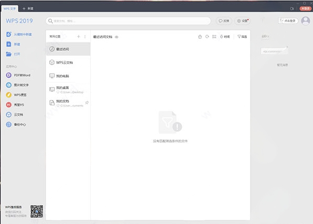Select the 我的电脑 location

pyautogui.click(x=68, y=76)
